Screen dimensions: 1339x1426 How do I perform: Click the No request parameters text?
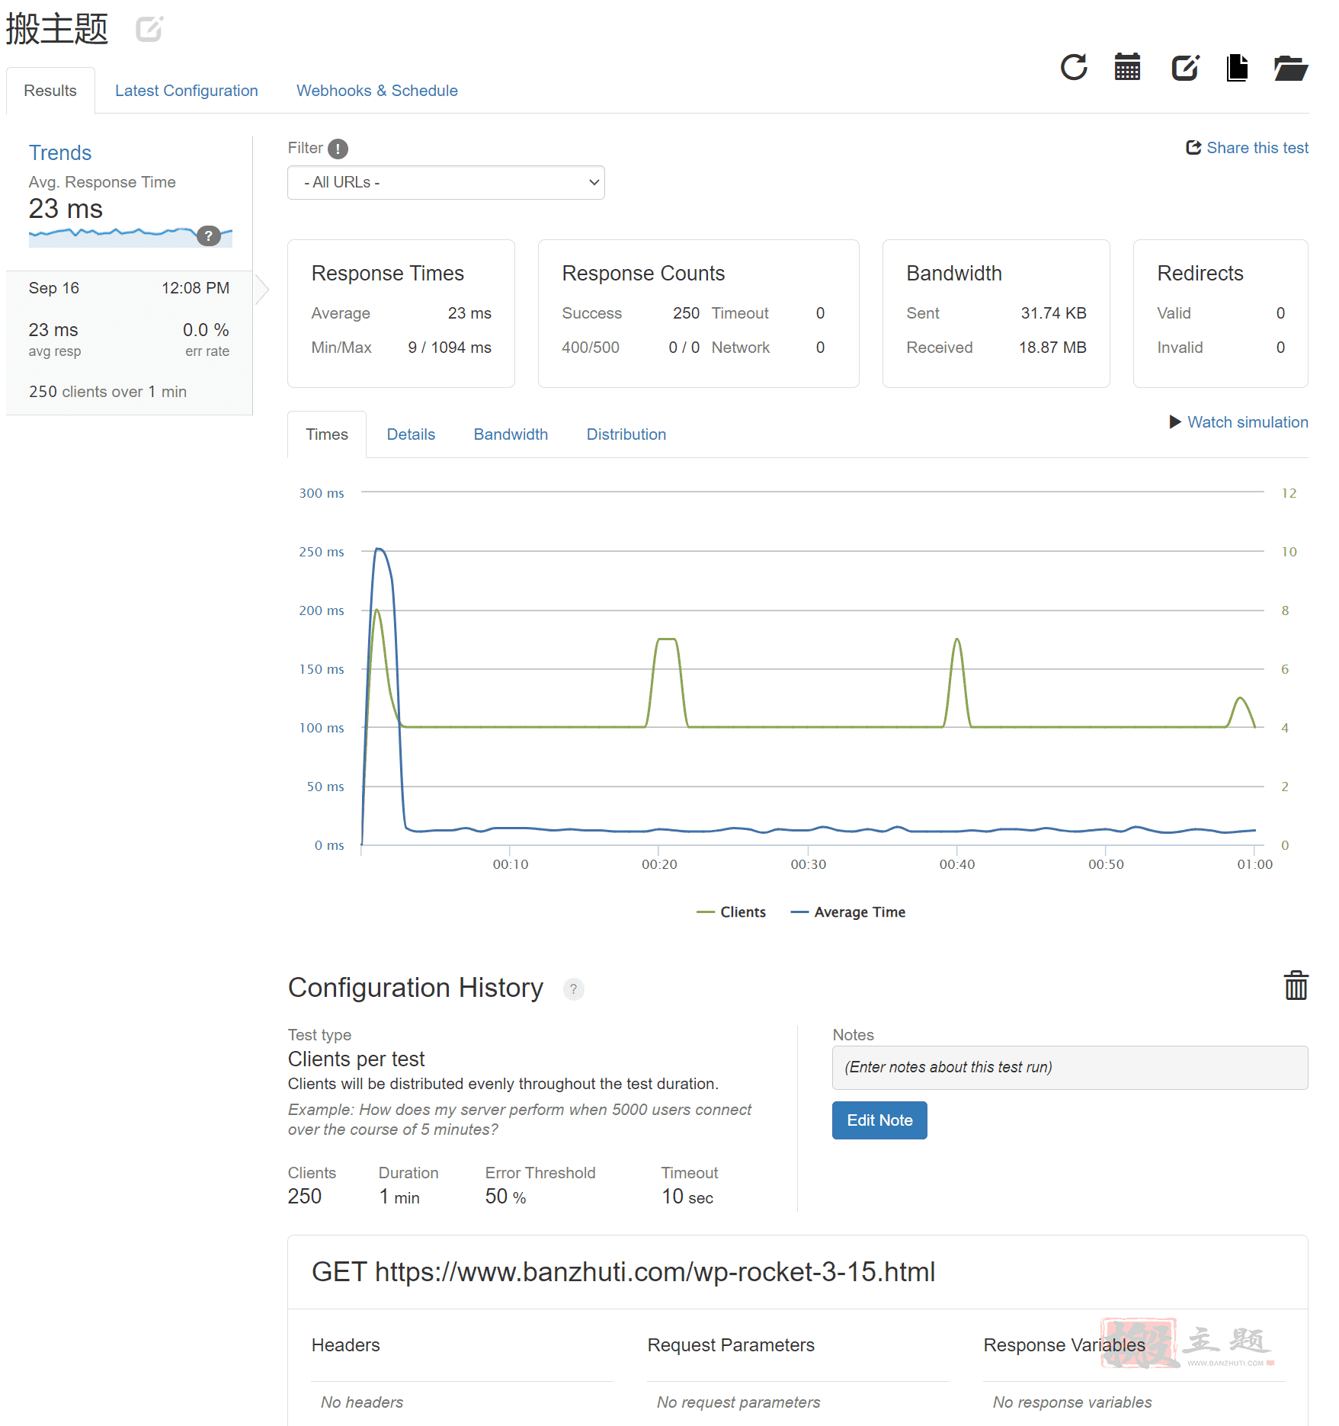coord(738,1402)
